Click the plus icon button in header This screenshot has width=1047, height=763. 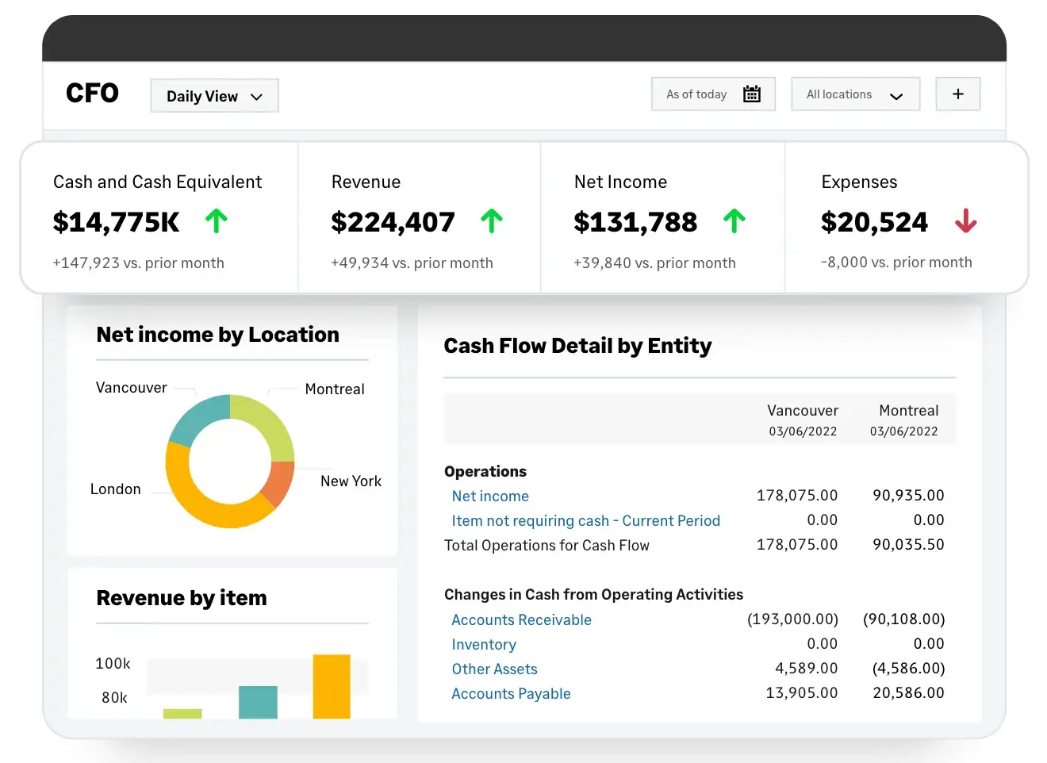click(x=957, y=94)
